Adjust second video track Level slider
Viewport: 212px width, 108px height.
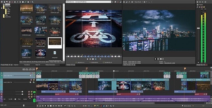point(30,82)
